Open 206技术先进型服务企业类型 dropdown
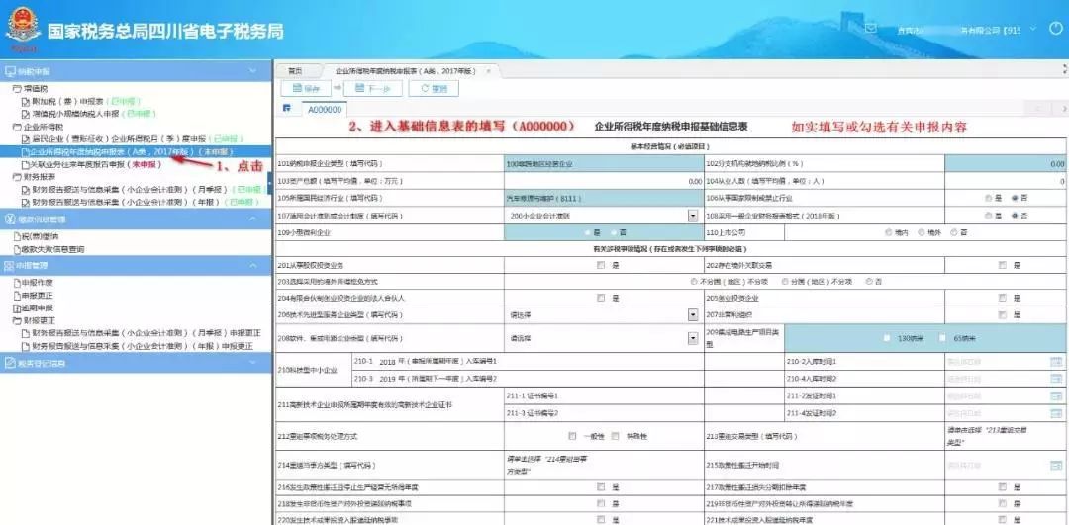The height and width of the screenshot is (525, 1069). (x=692, y=314)
